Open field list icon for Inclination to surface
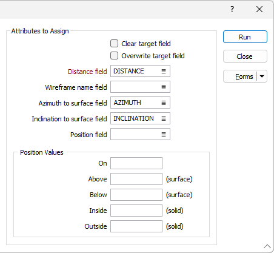Viewport: 274px width, 253px height. 164,118
